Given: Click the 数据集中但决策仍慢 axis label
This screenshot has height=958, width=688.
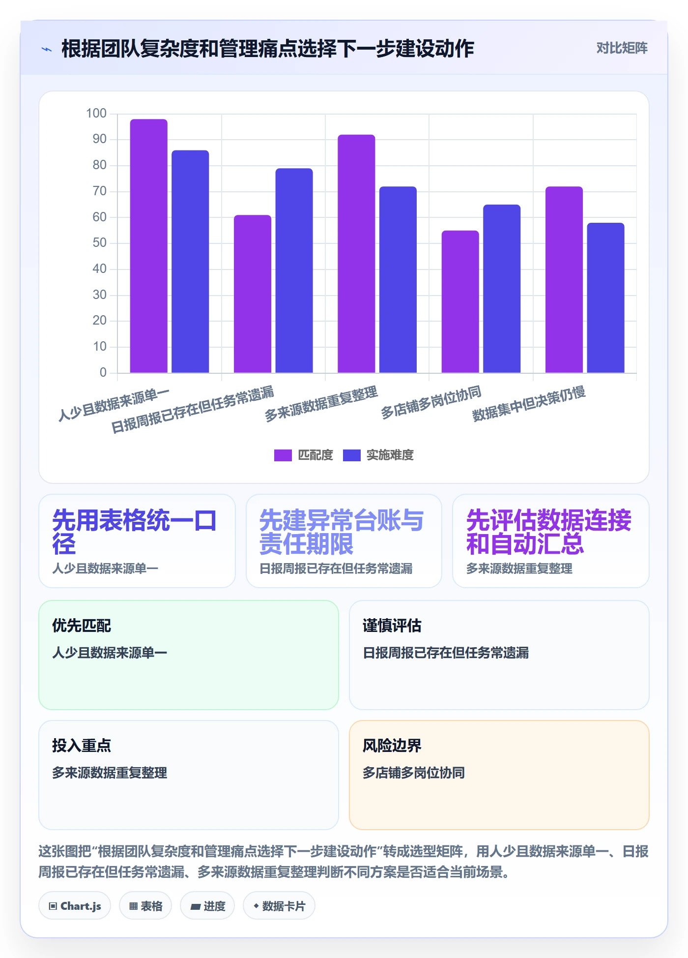Looking at the screenshot, I should (x=529, y=404).
